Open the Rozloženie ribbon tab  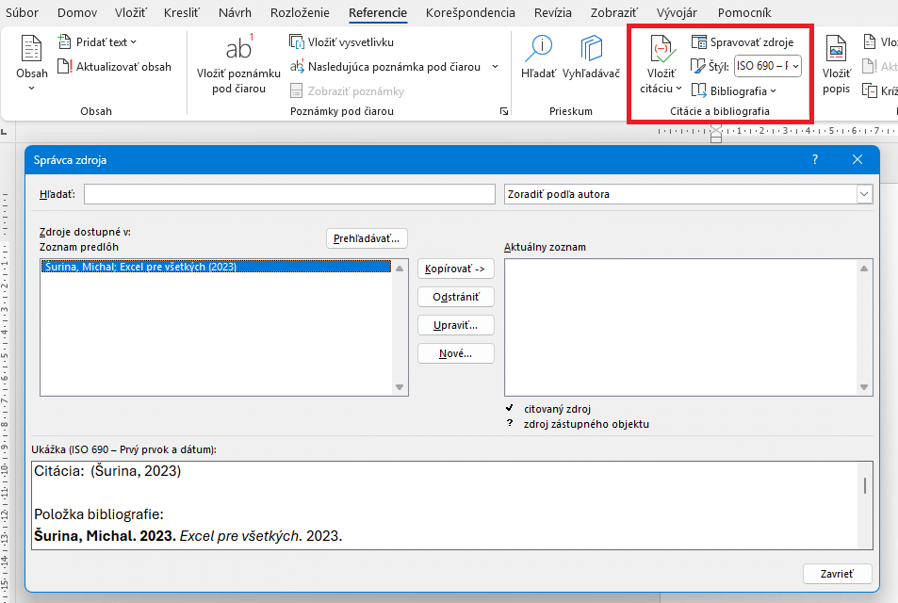300,12
